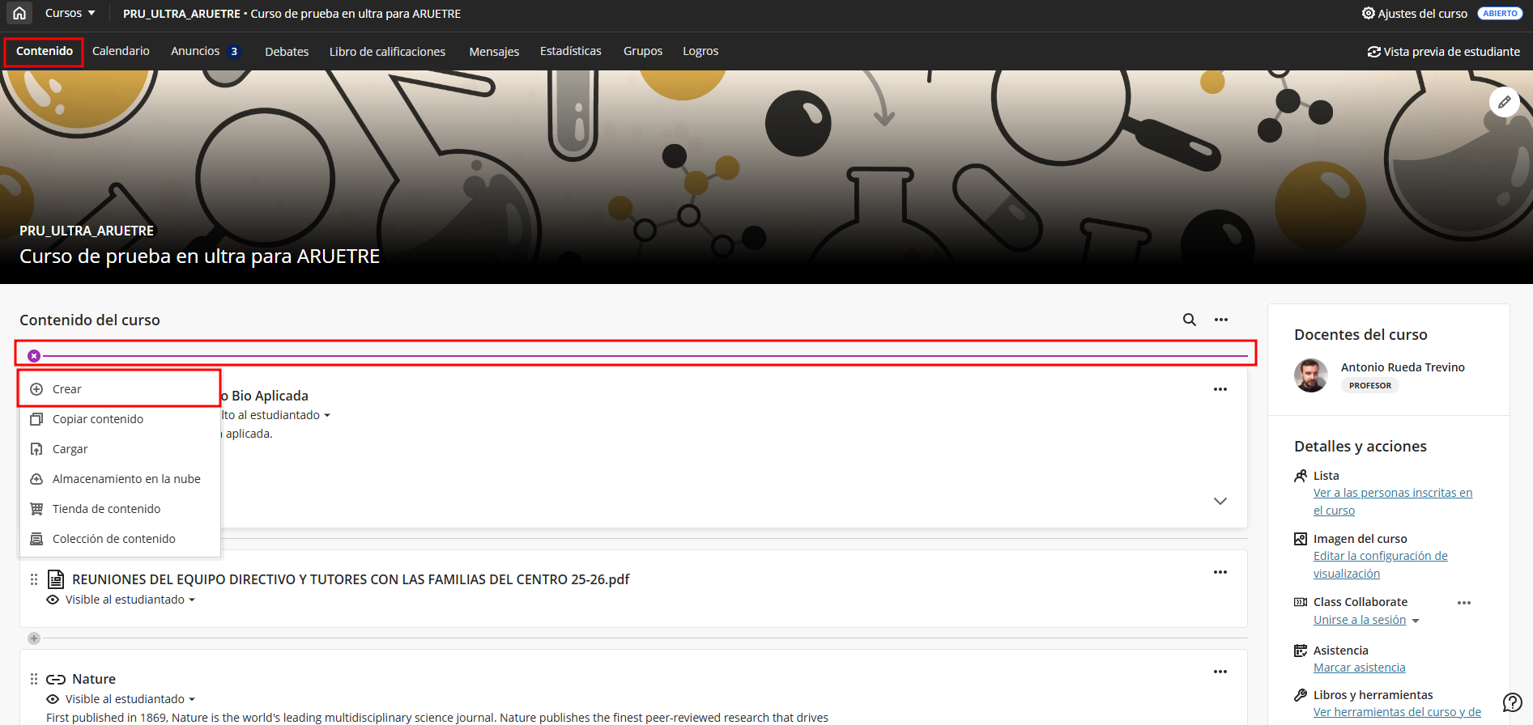Image resolution: width=1533 pixels, height=725 pixels.
Task: Open options menu for REUNIONES pdf item
Action: click(x=1220, y=572)
